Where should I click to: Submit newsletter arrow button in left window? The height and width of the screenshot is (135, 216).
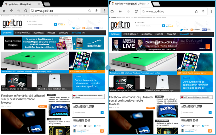tap(102, 113)
